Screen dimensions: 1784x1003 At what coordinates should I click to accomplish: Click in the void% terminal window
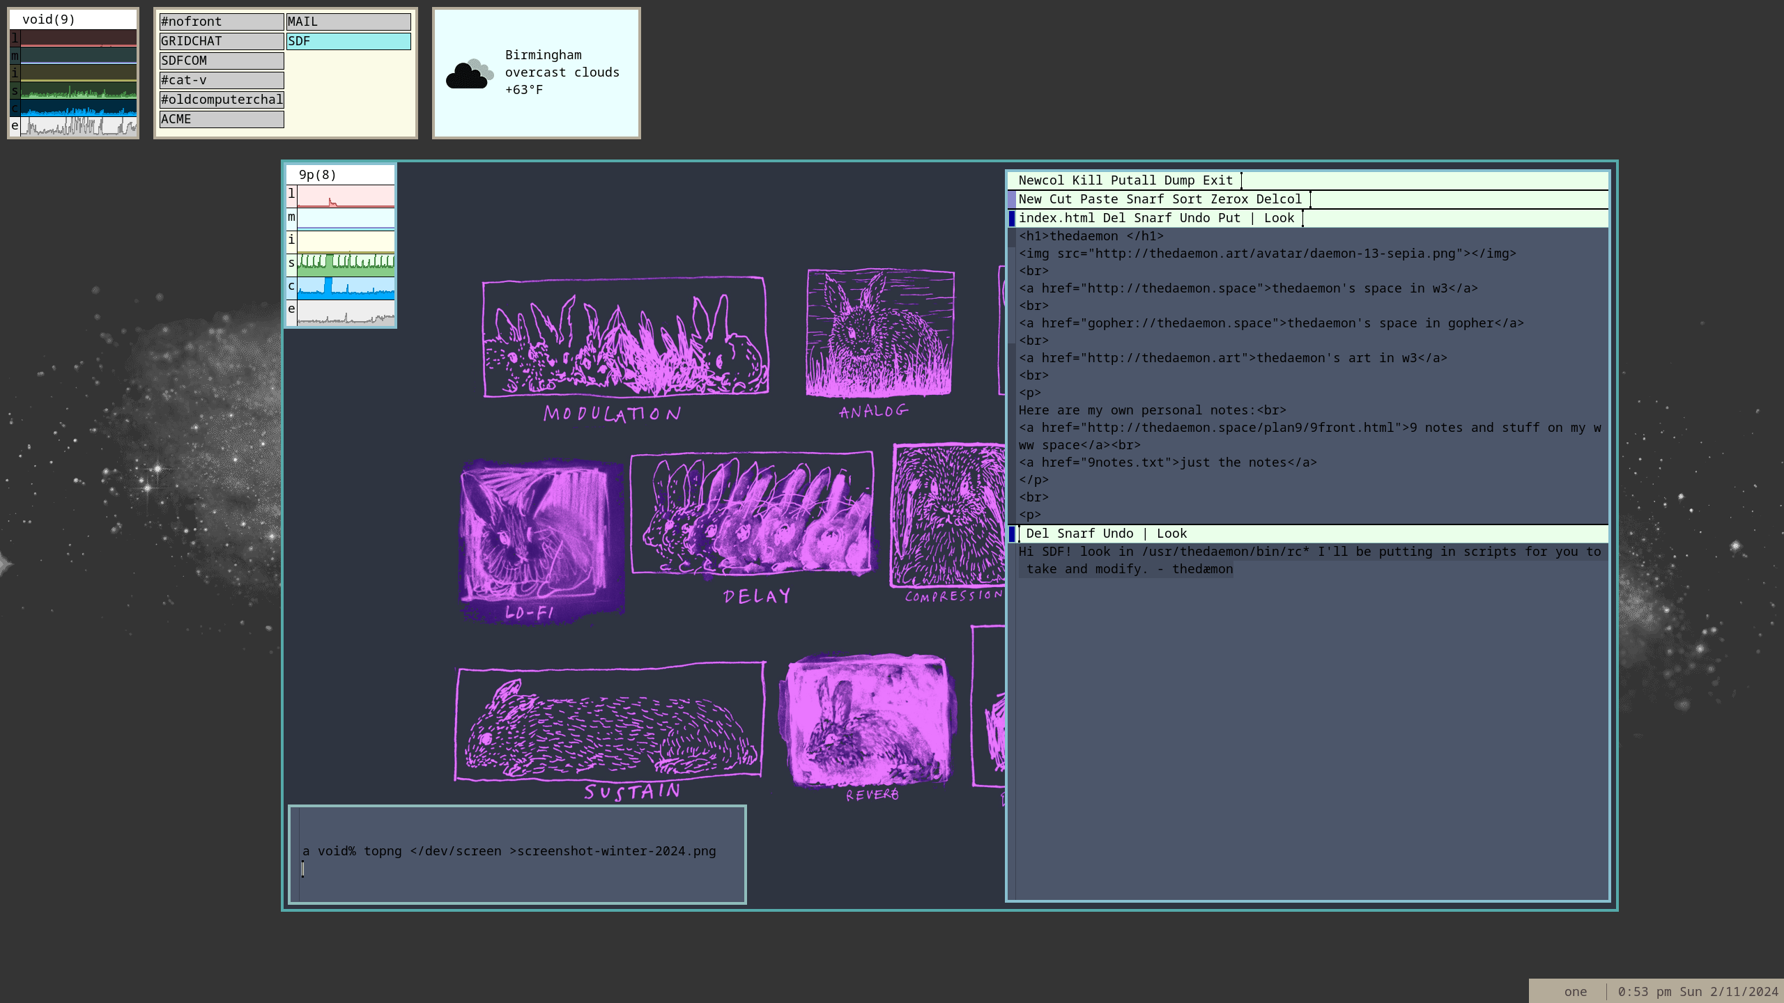(517, 854)
